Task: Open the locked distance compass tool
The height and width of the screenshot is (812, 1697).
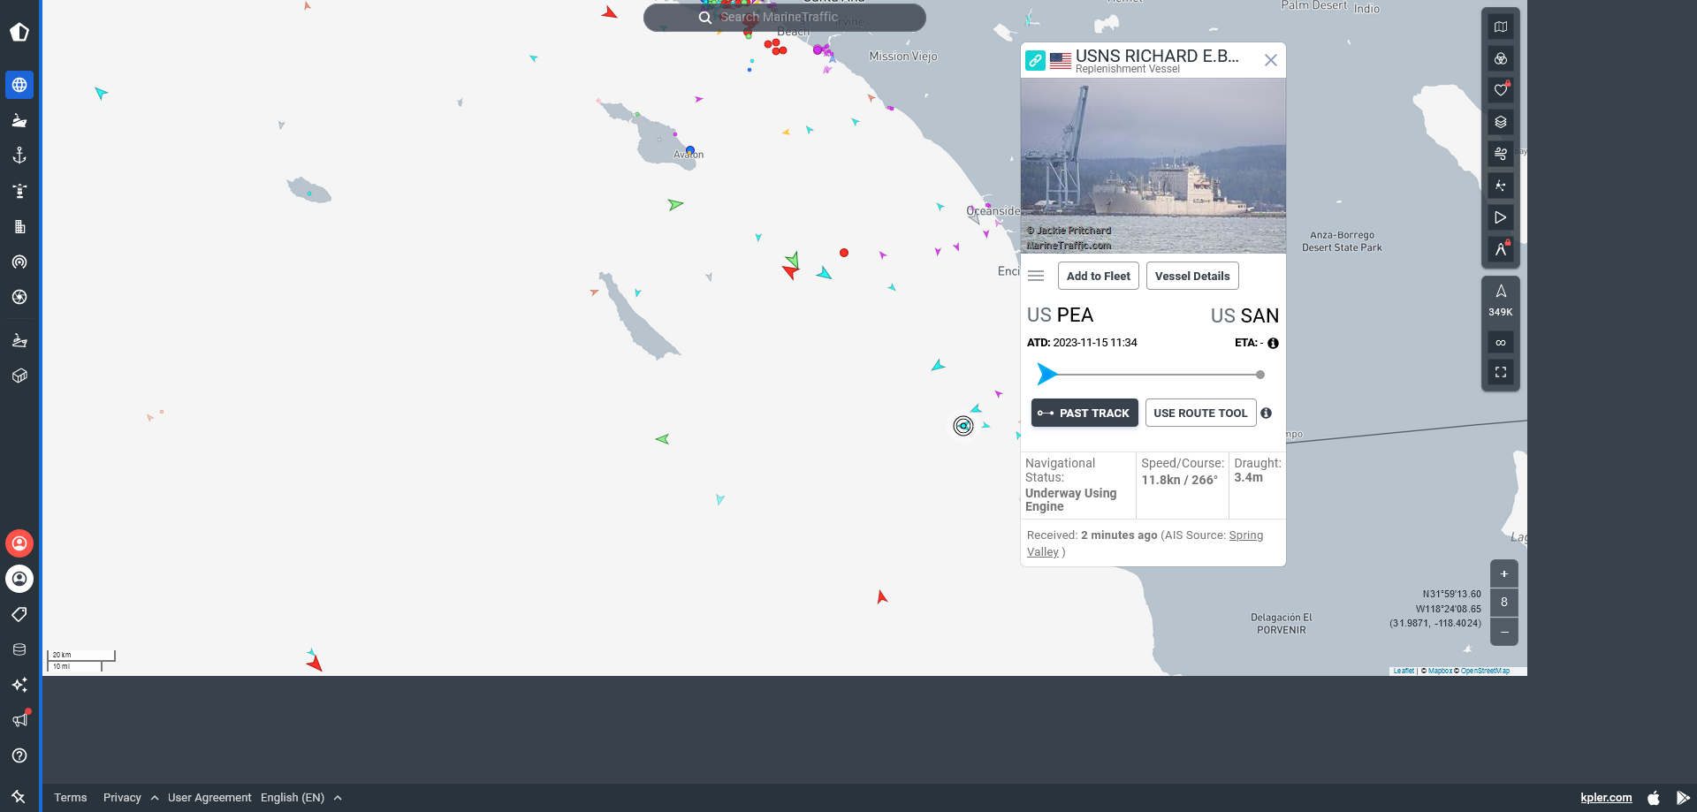Action: point(1501,249)
